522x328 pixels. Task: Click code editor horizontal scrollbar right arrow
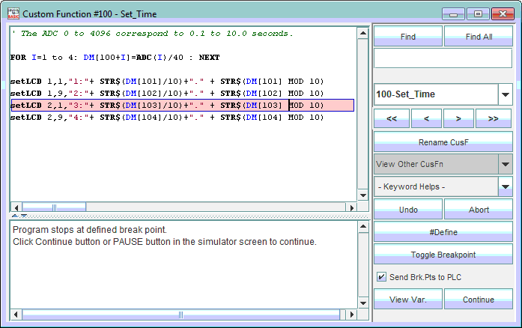(x=351, y=207)
